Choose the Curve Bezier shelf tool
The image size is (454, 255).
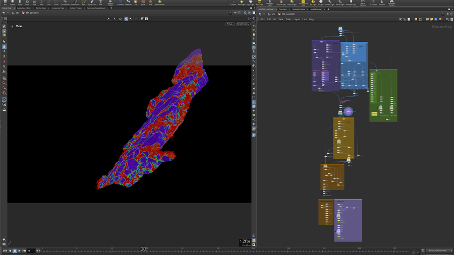[65, 3]
